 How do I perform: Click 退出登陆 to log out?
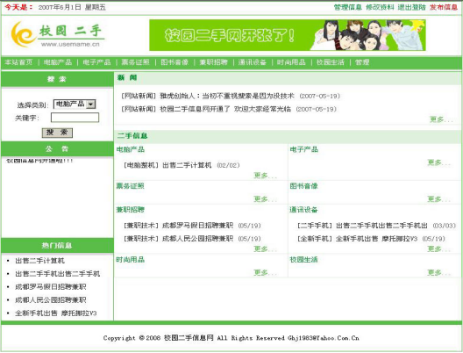click(411, 7)
